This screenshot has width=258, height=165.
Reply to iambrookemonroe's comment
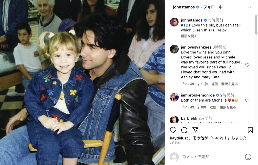tap(213, 107)
